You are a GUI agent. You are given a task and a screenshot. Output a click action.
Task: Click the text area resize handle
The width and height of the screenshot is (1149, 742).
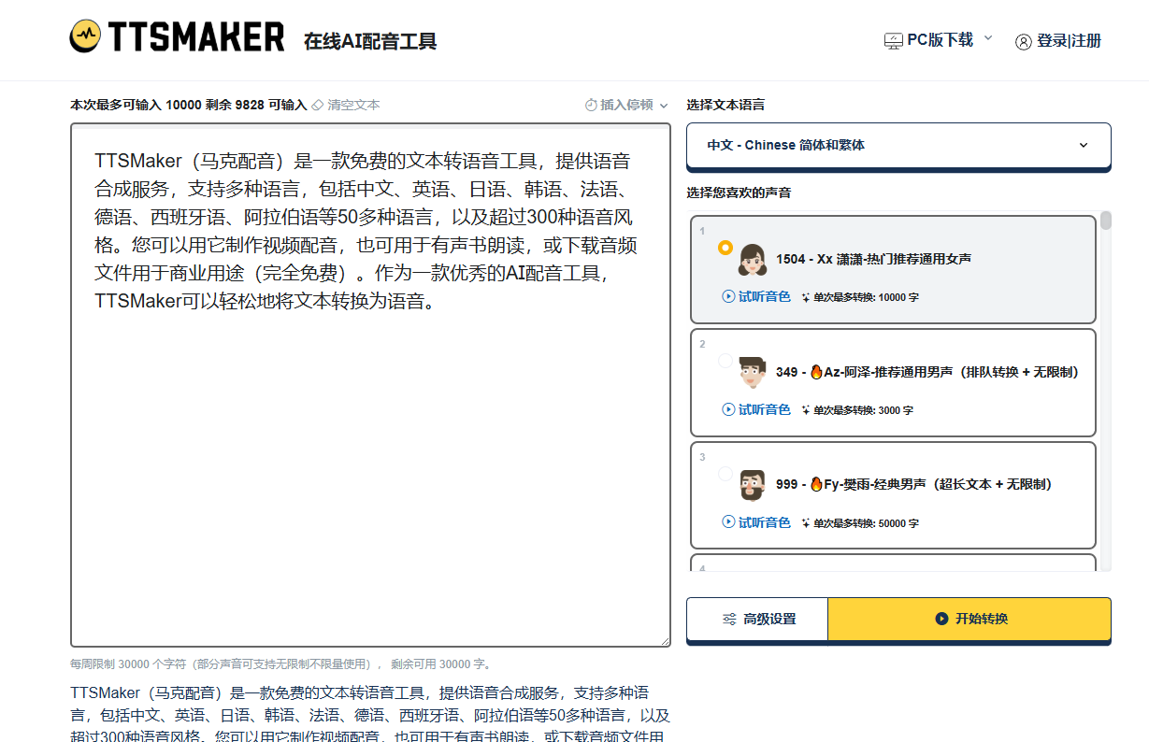pos(664,640)
